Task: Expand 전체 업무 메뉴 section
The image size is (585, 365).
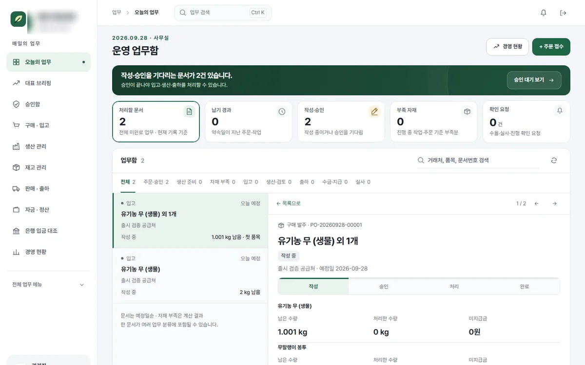Action: (48, 285)
